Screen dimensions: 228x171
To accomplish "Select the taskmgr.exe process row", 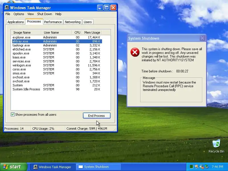I will pos(57,45).
